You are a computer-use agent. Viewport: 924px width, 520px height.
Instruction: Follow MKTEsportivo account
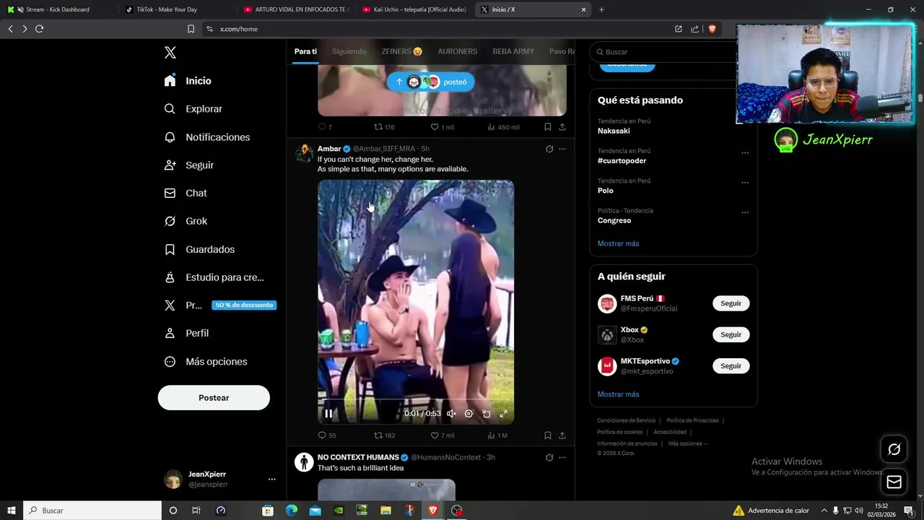coord(731,366)
